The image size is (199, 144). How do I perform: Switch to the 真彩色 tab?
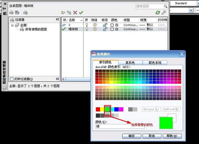tap(130, 62)
